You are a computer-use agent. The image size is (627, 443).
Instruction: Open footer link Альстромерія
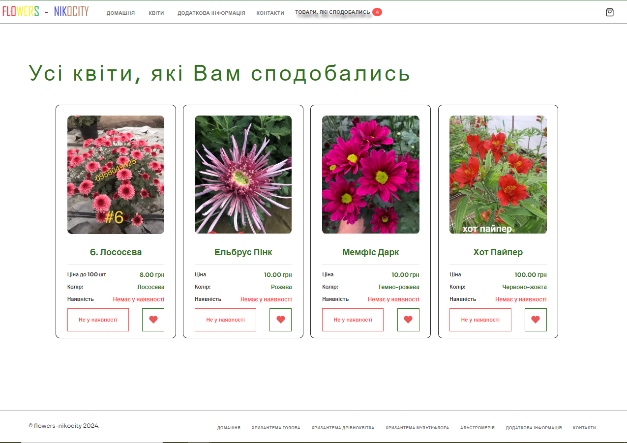pos(478,428)
